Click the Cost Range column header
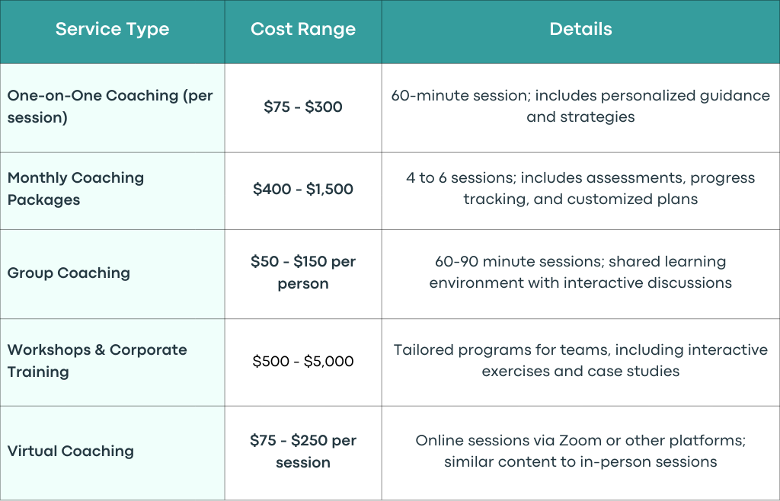Image resolution: width=780 pixels, height=501 pixels. [303, 32]
